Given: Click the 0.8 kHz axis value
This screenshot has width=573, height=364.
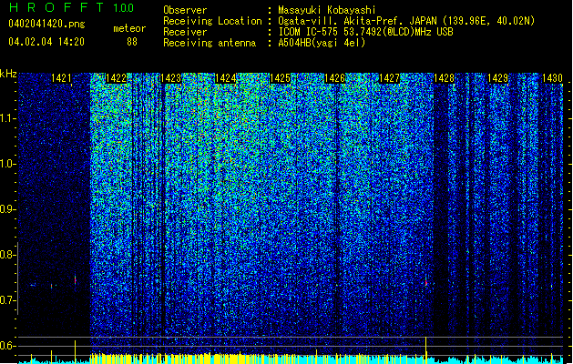Looking at the screenshot, I should point(7,255).
